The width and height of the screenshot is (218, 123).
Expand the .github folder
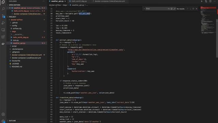(x=11, y=23)
